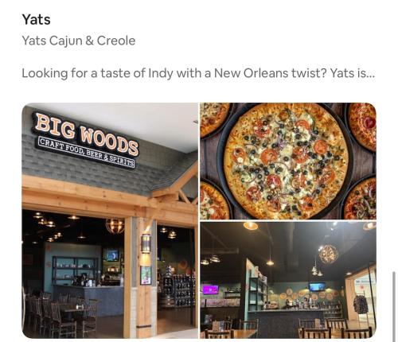The image size is (398, 342).
Task: Click the Big Woods sign in the photo
Action: (x=87, y=134)
